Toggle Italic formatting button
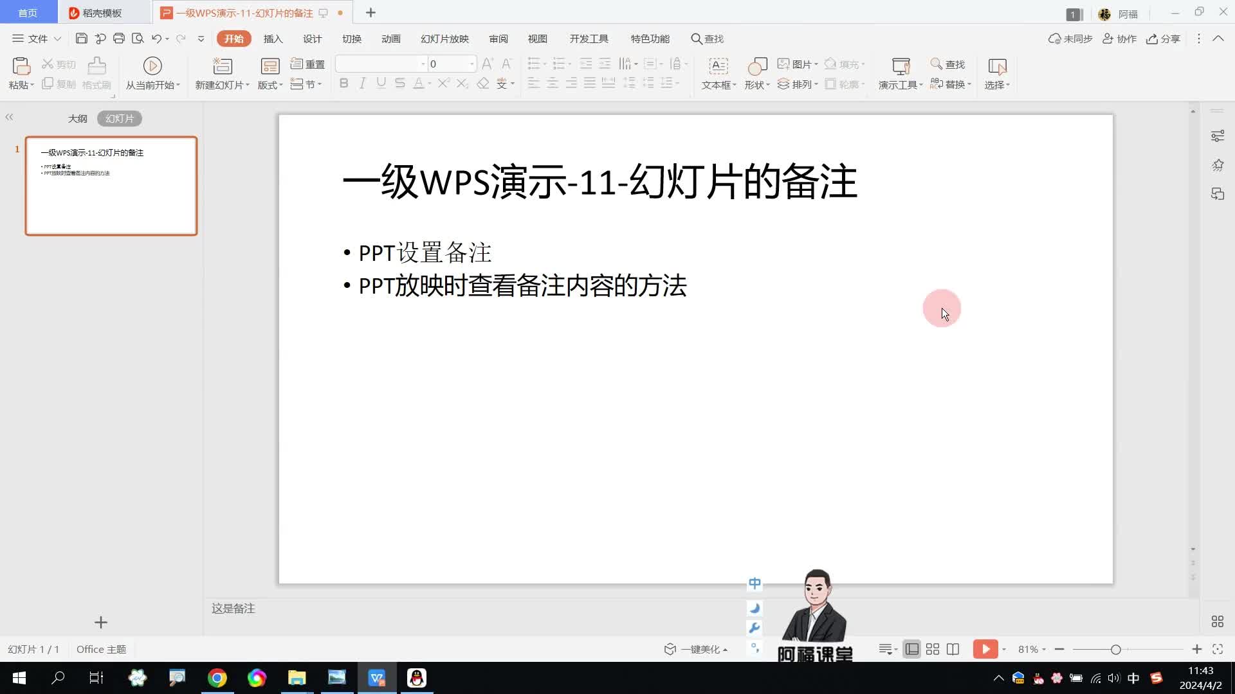The image size is (1235, 694). coord(362,84)
